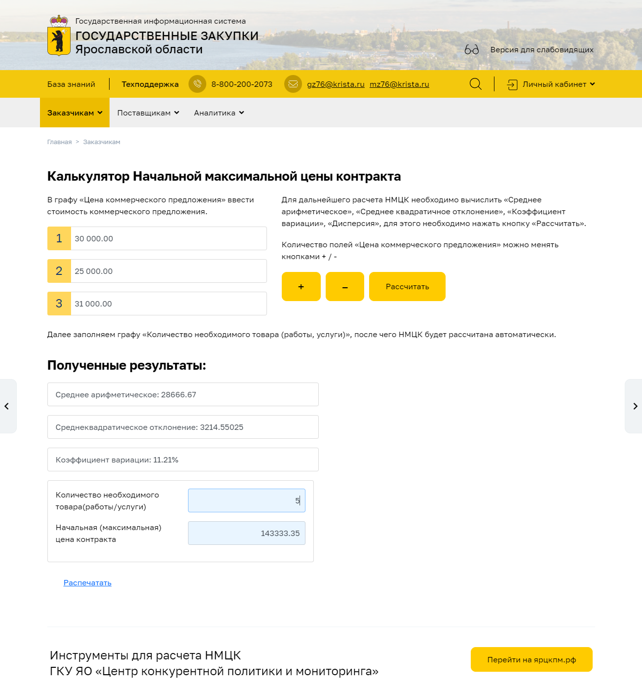This screenshot has width=642, height=691.
Task: Click the quantity of goods input field
Action: click(x=246, y=500)
